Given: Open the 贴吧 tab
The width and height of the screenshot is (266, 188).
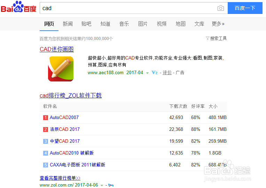Looking at the screenshot, I should (86, 24).
